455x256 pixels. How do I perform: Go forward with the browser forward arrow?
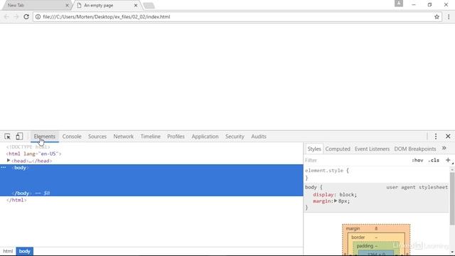[x=16, y=17]
